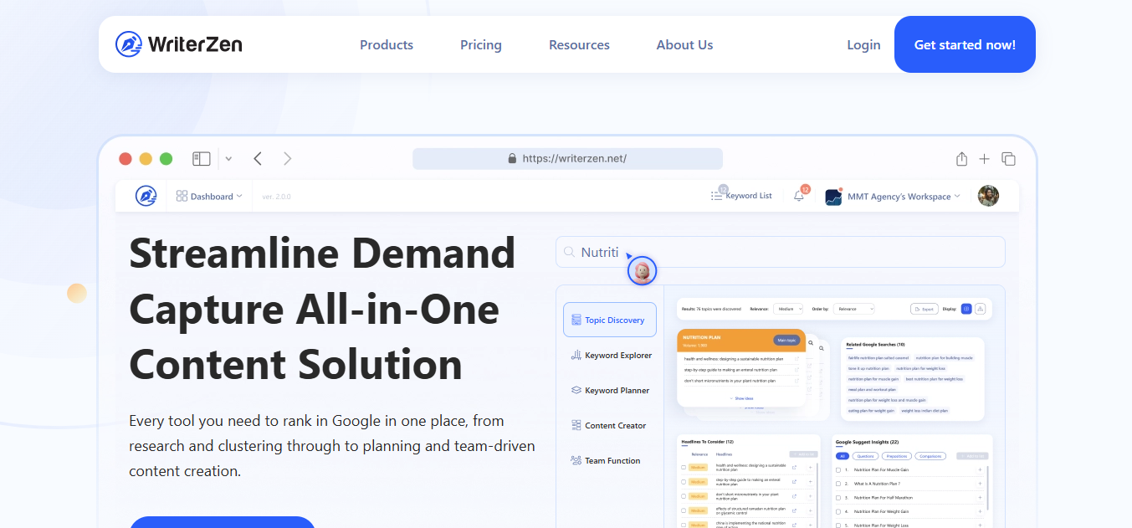Open Content Creator tool
This screenshot has width=1132, height=528.
(610, 425)
